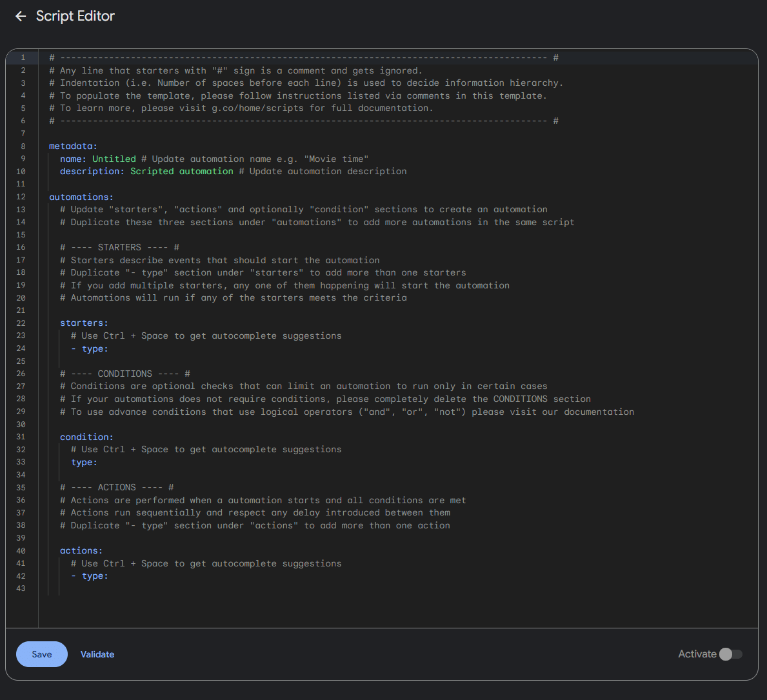The width and height of the screenshot is (767, 700).
Task: Click the Save button
Action: pos(41,654)
